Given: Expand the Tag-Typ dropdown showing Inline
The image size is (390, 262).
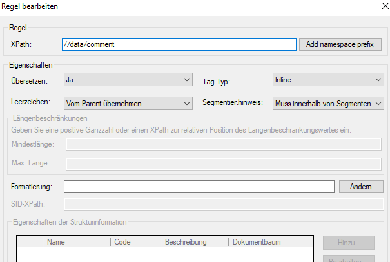Looking at the screenshot, I should pyautogui.click(x=327, y=80).
